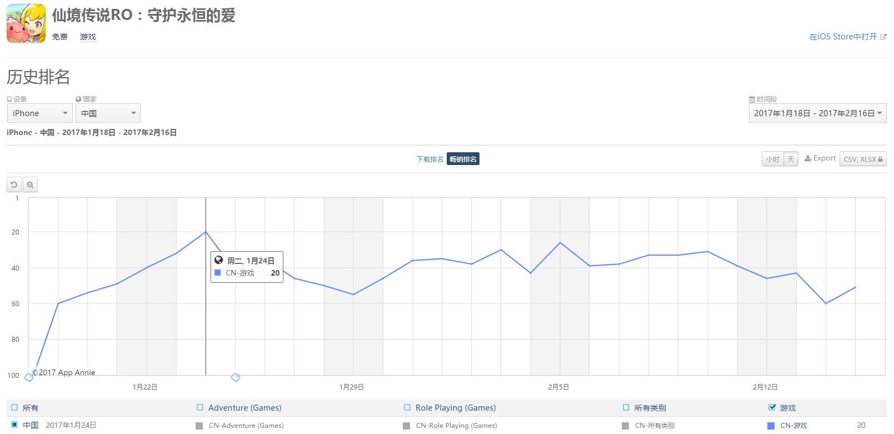This screenshot has width=894, height=434.
Task: Click the chart reset (undo) icon
Action: [14, 184]
